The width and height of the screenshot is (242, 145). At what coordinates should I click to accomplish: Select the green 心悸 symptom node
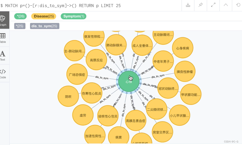(x=129, y=81)
